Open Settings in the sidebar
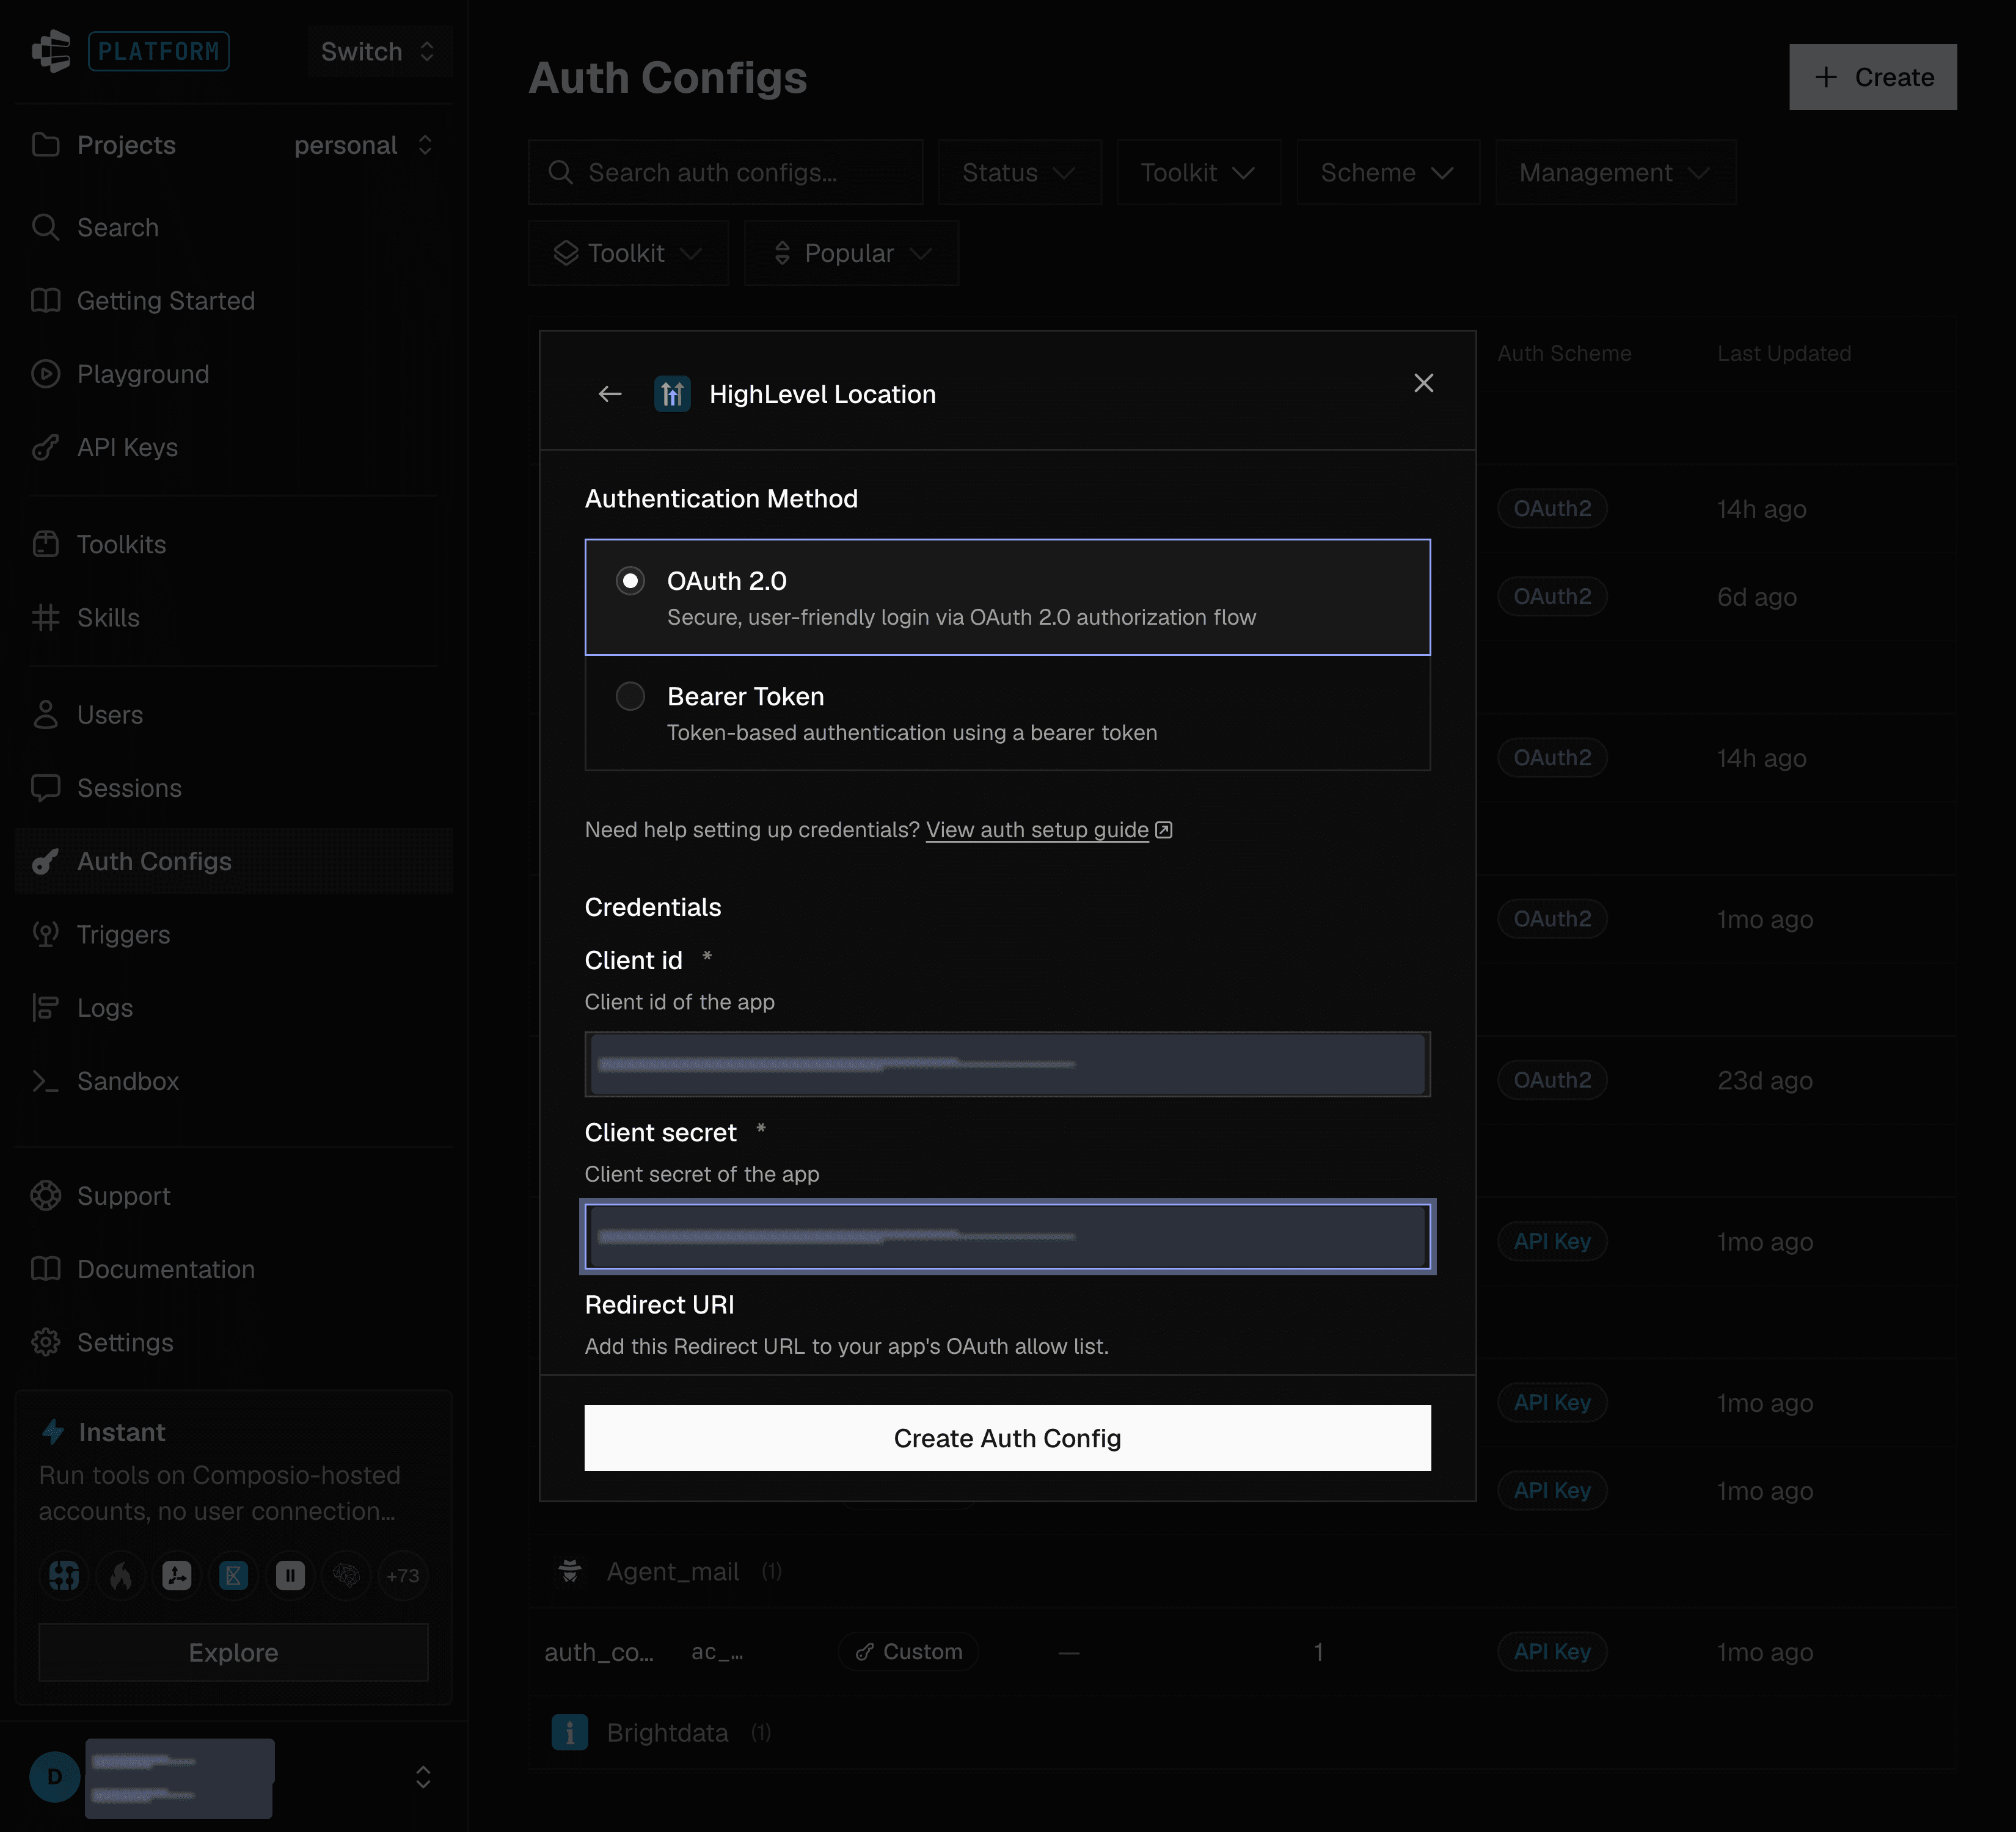 tap(234, 1342)
